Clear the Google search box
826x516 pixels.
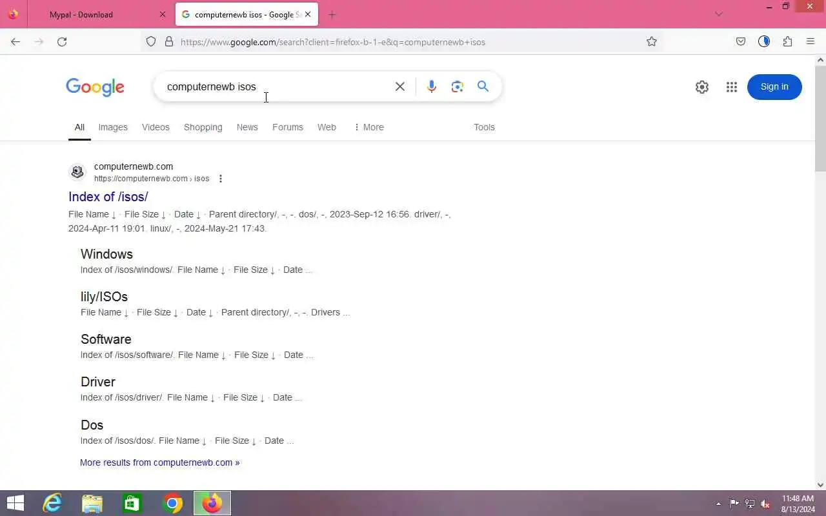(x=400, y=86)
